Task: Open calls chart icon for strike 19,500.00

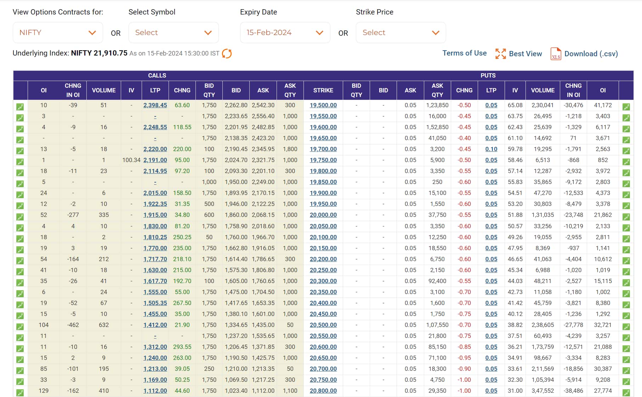Action: (20, 107)
